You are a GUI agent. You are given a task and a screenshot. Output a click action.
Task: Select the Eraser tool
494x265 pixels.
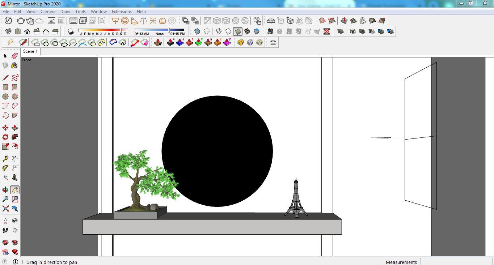coord(14,56)
